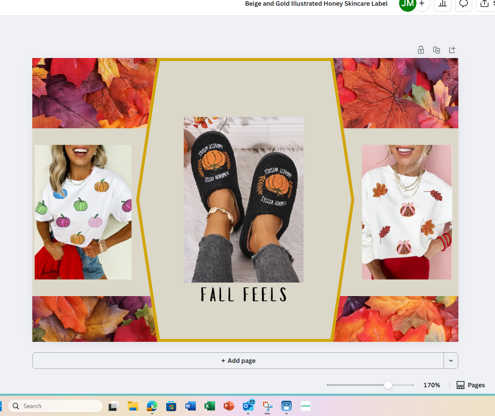
Task: Open the 170% zoom level menu
Action: (431, 385)
